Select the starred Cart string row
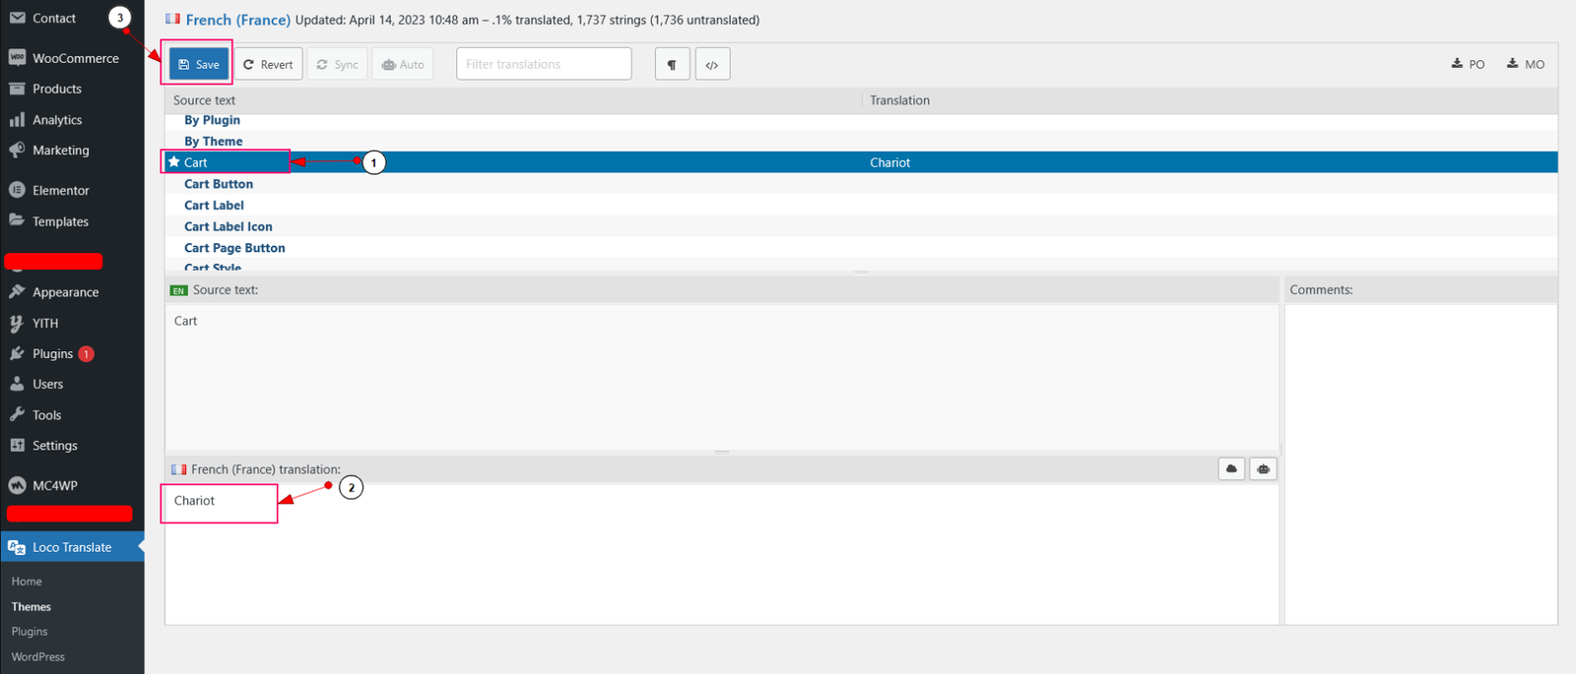 pyautogui.click(x=195, y=162)
